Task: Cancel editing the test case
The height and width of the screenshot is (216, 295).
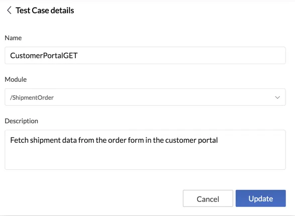Action: (x=208, y=198)
